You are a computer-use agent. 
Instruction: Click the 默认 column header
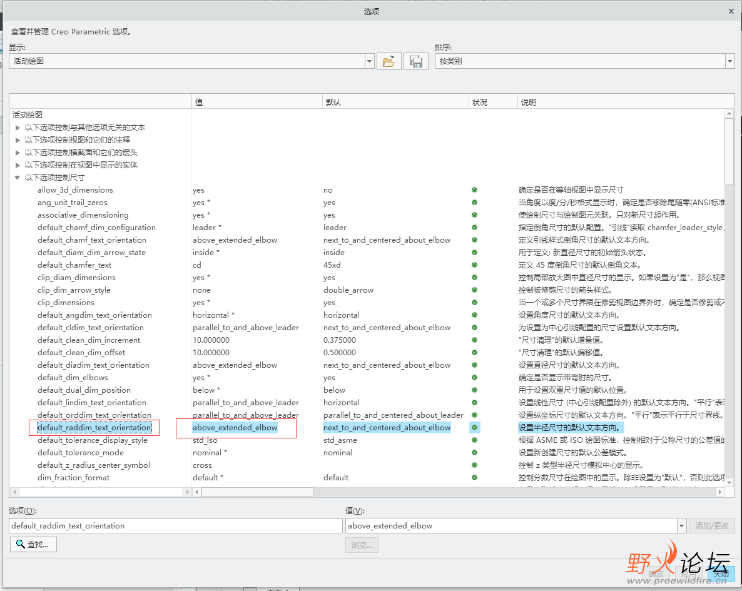tap(395, 102)
